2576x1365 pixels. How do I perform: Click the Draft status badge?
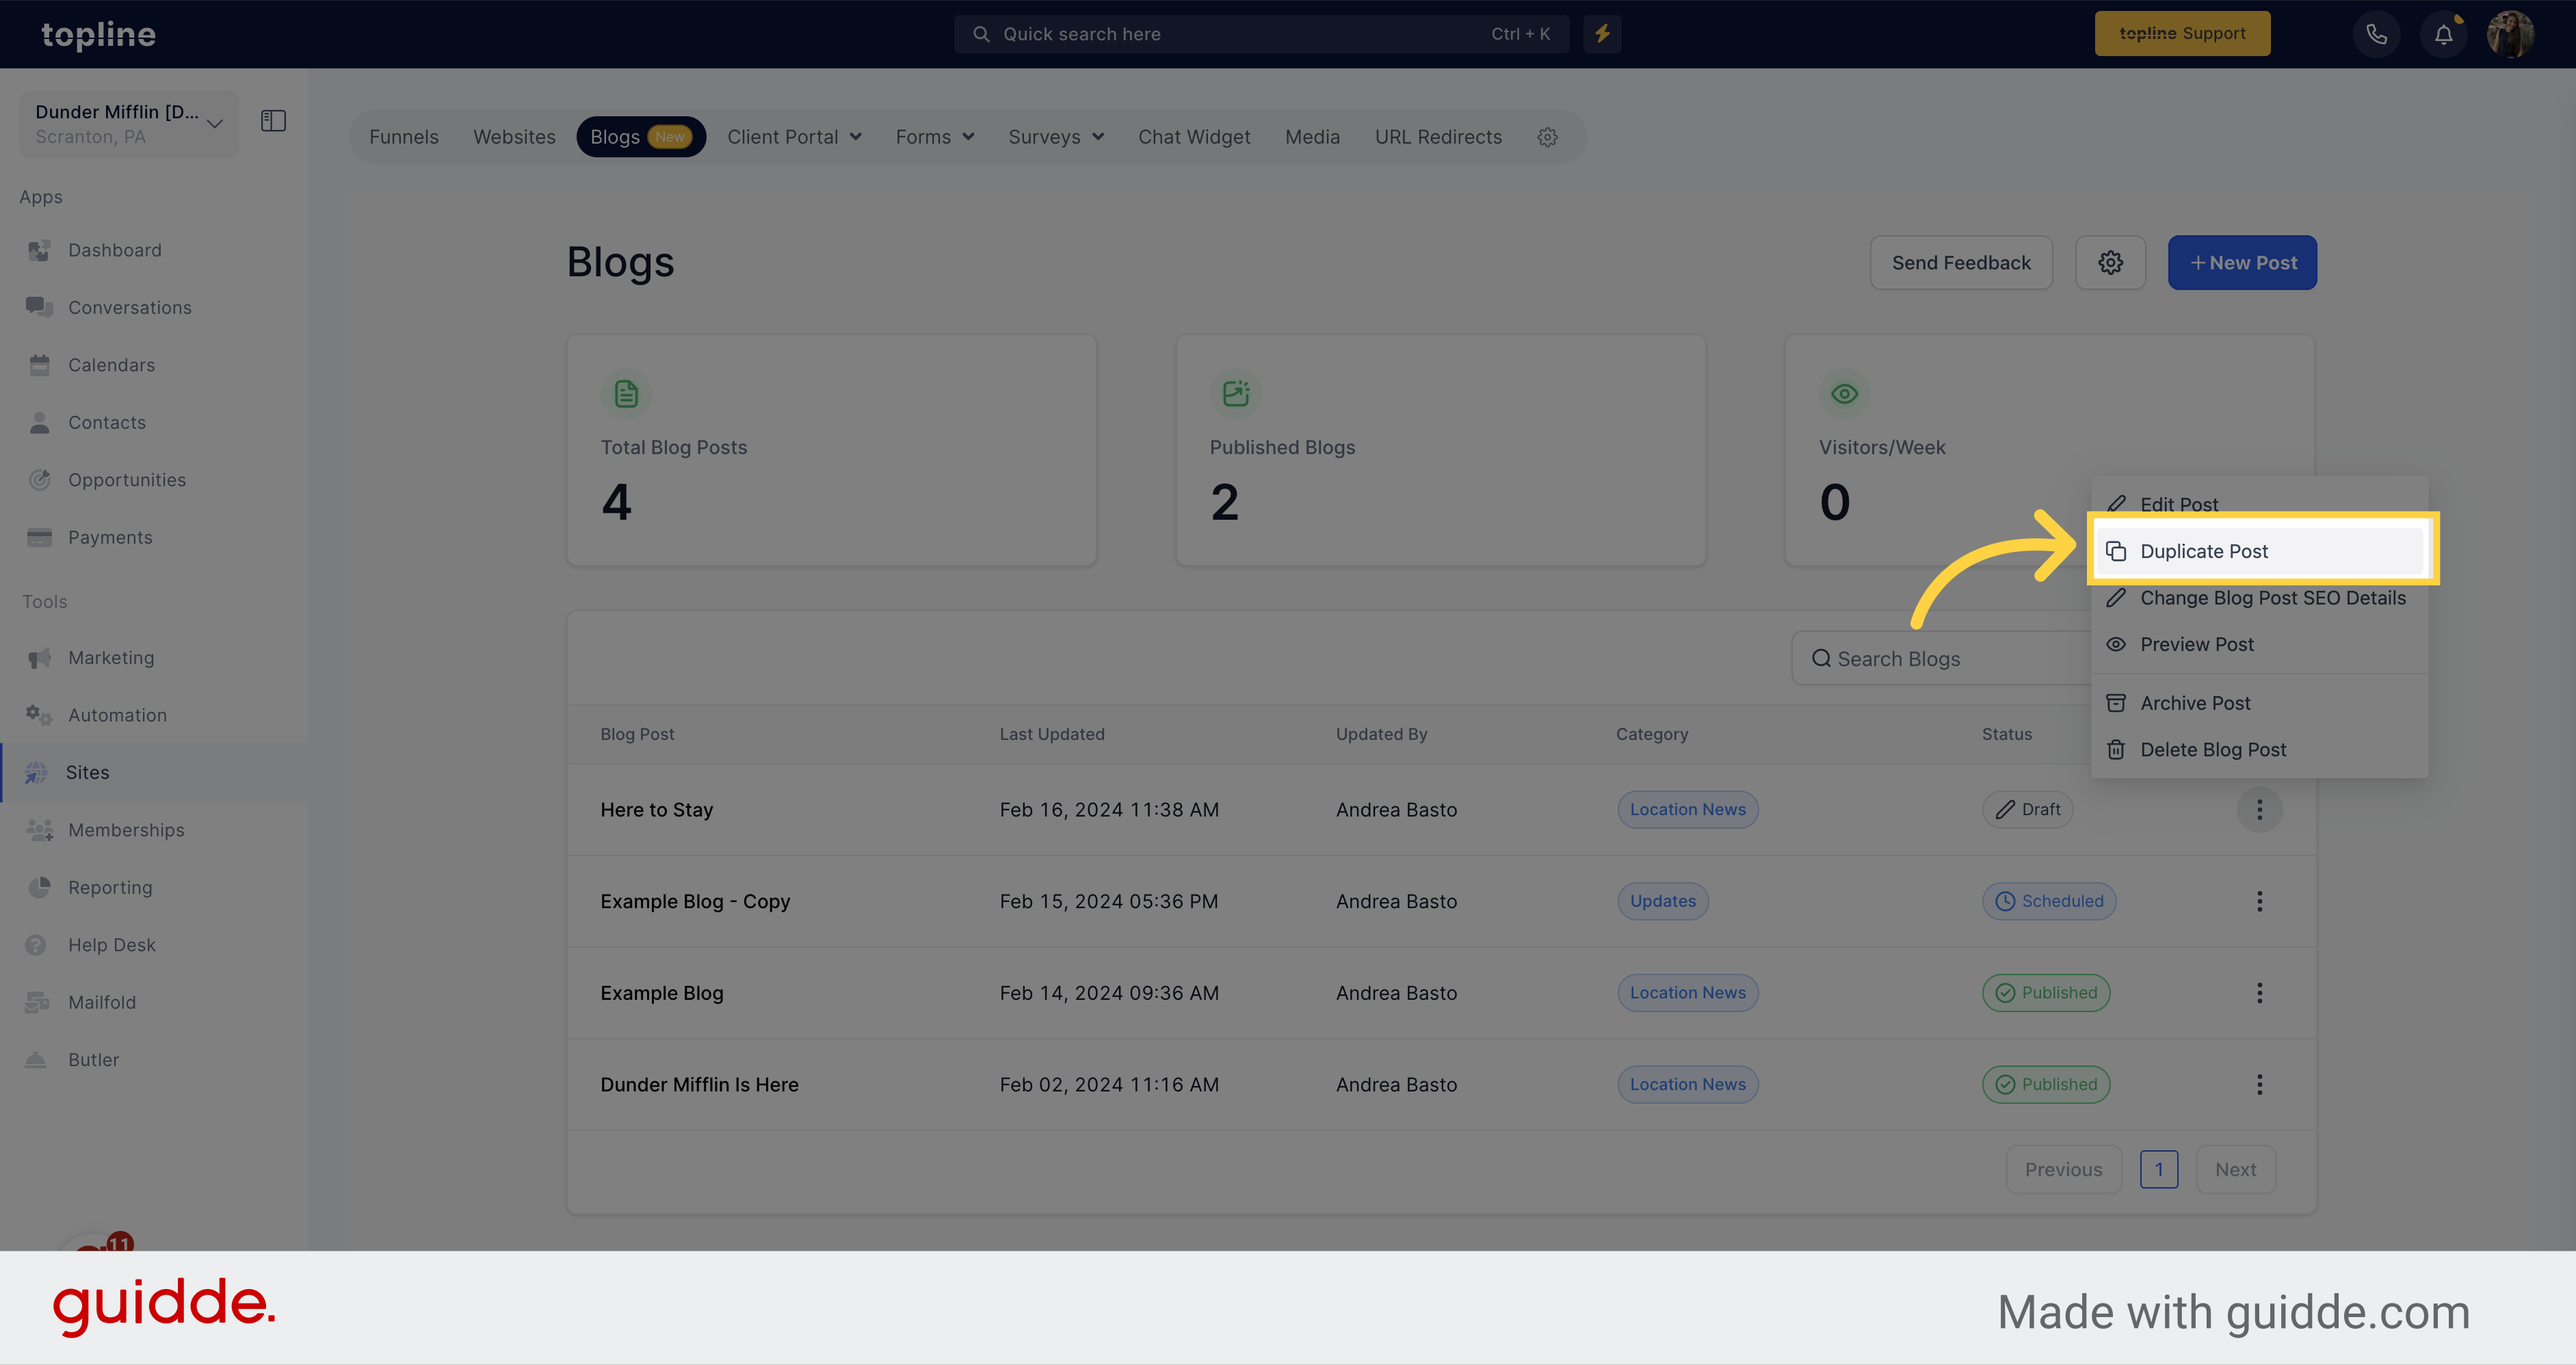pyautogui.click(x=2027, y=810)
